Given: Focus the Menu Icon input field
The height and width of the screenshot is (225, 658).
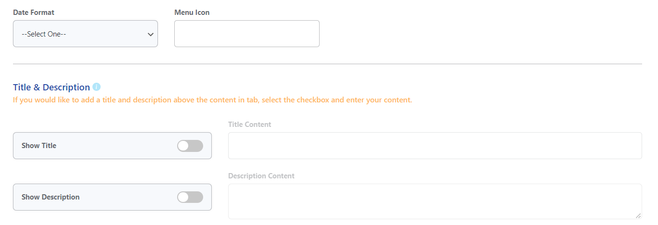Looking at the screenshot, I should (247, 34).
